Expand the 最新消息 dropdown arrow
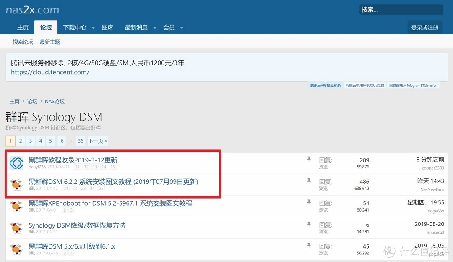 pyautogui.click(x=154, y=28)
